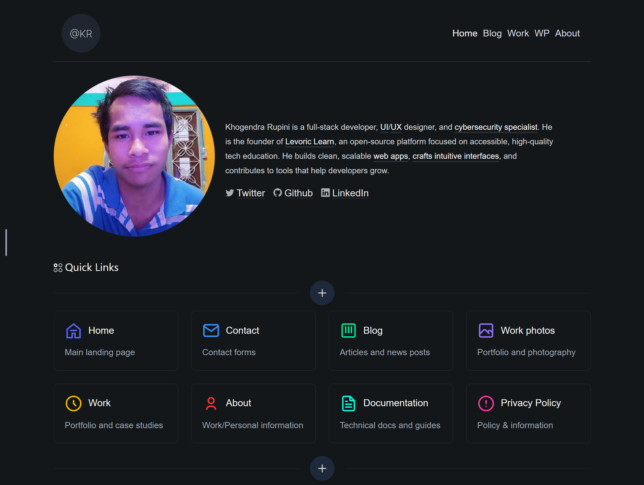The image size is (644, 485).
Task: Visit the Levoric Learn link
Action: tap(310, 142)
